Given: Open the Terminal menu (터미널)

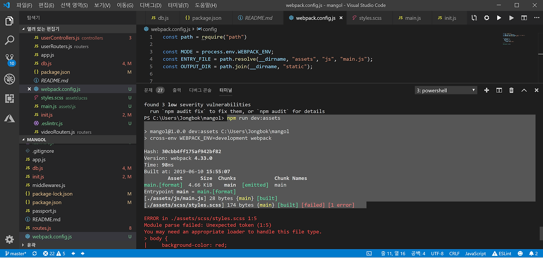Looking at the screenshot, I should [178, 6].
